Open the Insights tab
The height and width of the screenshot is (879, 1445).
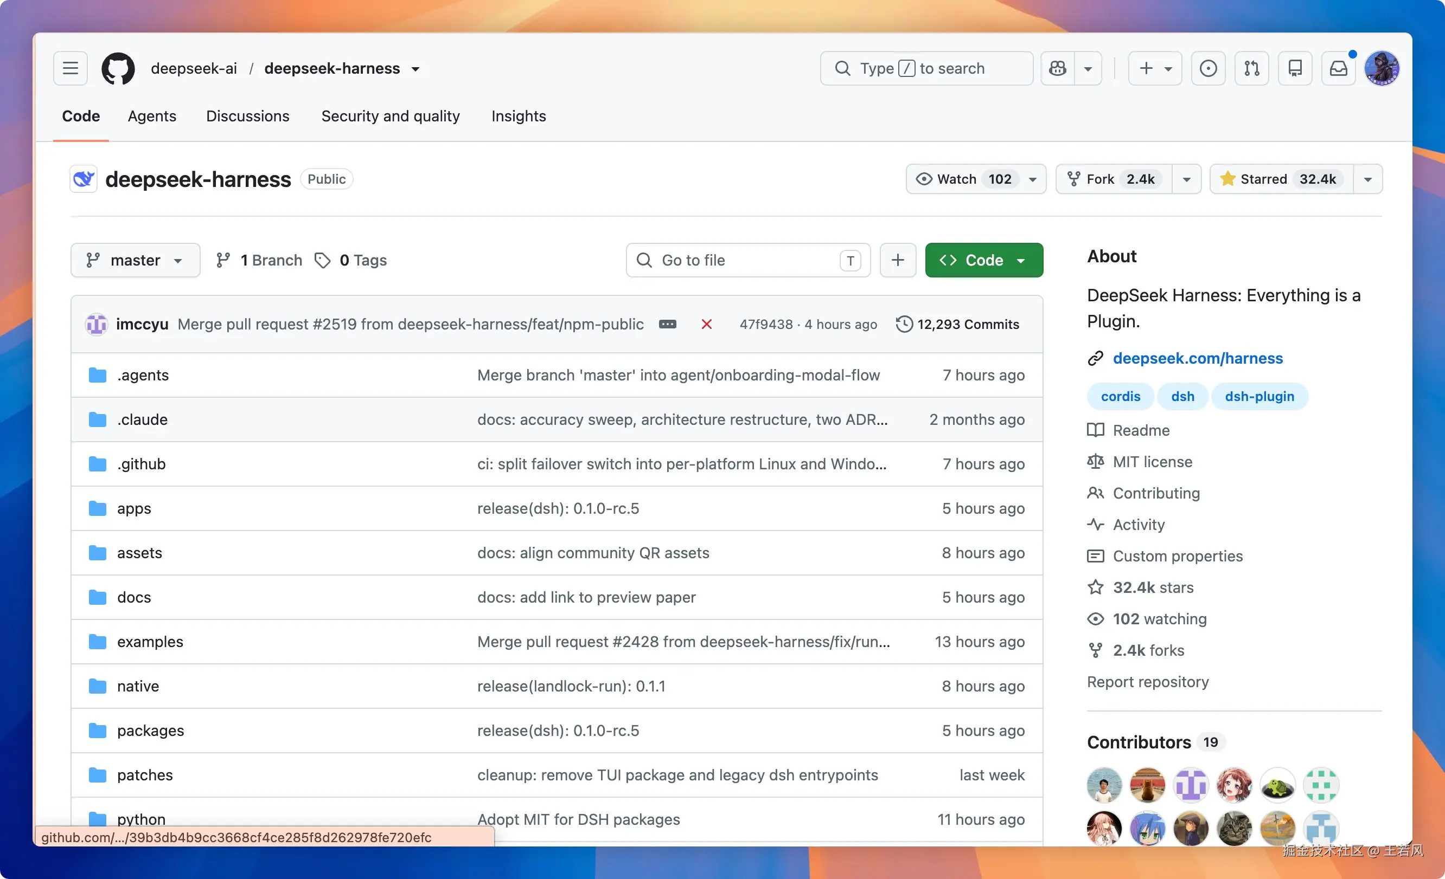pyautogui.click(x=519, y=116)
